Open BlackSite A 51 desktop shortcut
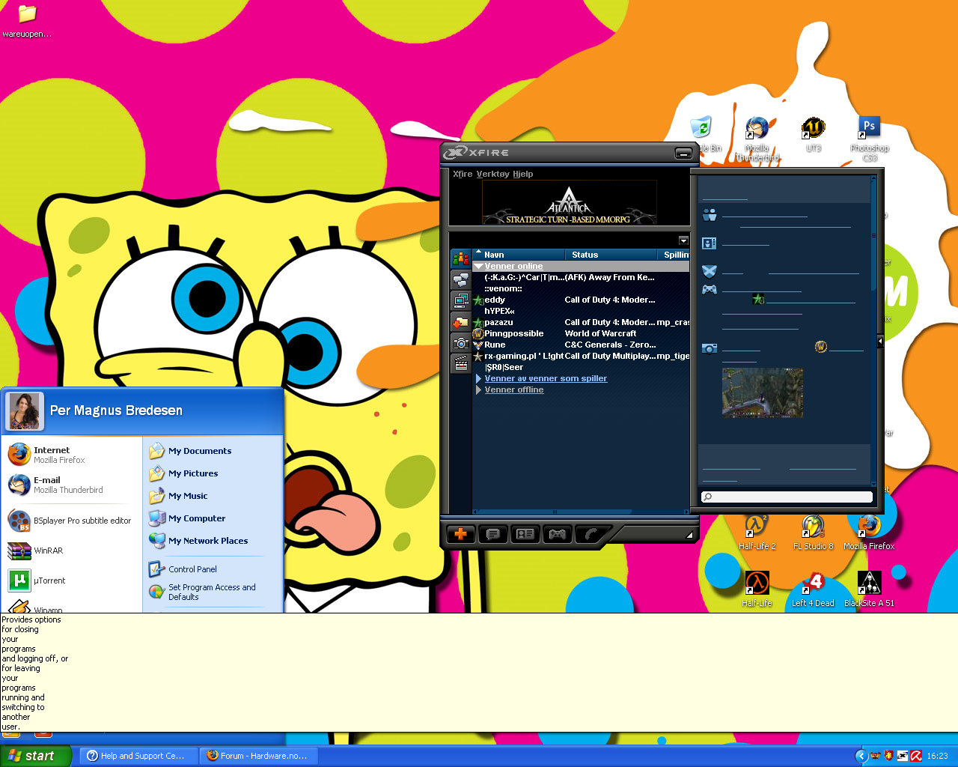958x767 pixels. [x=869, y=589]
